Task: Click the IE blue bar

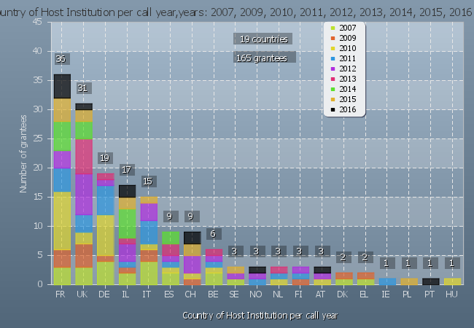Action: 387,281
